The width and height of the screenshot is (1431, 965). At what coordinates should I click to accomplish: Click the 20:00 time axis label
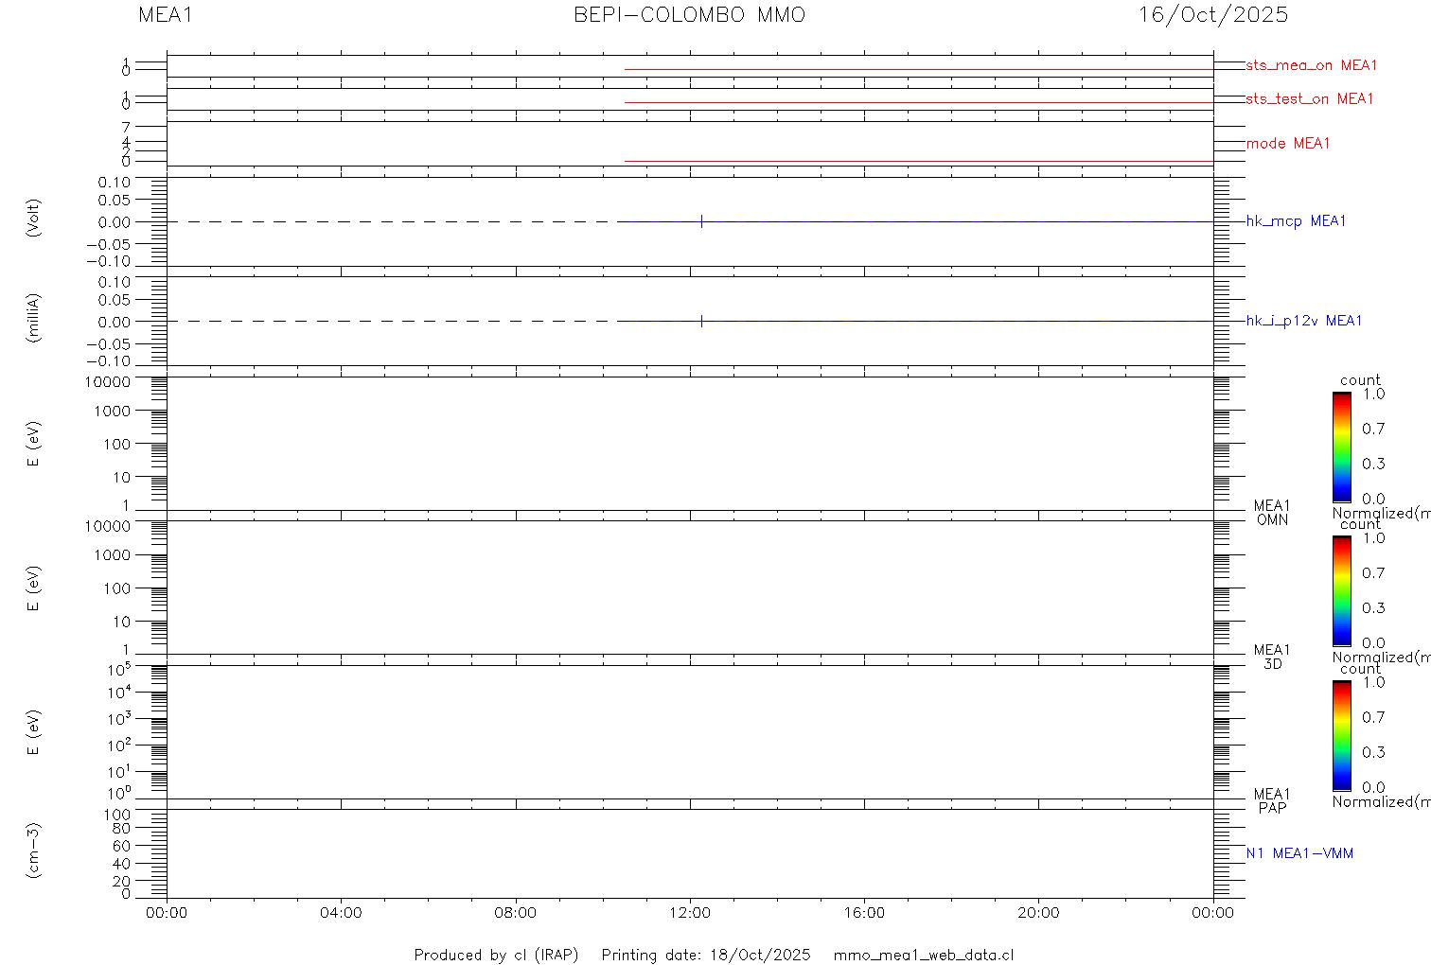pyautogui.click(x=1038, y=913)
